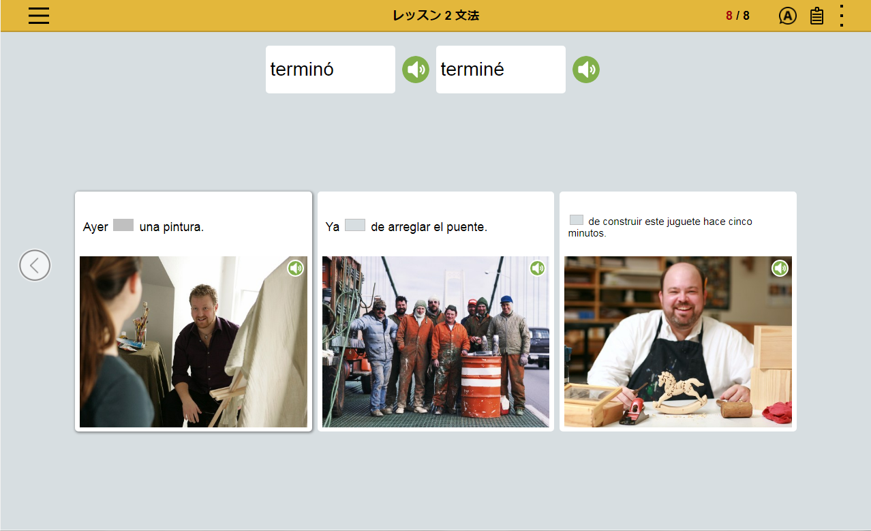Viewport: 871px width, 531px height.
Task: Select the terminé answer tile
Action: point(501,70)
